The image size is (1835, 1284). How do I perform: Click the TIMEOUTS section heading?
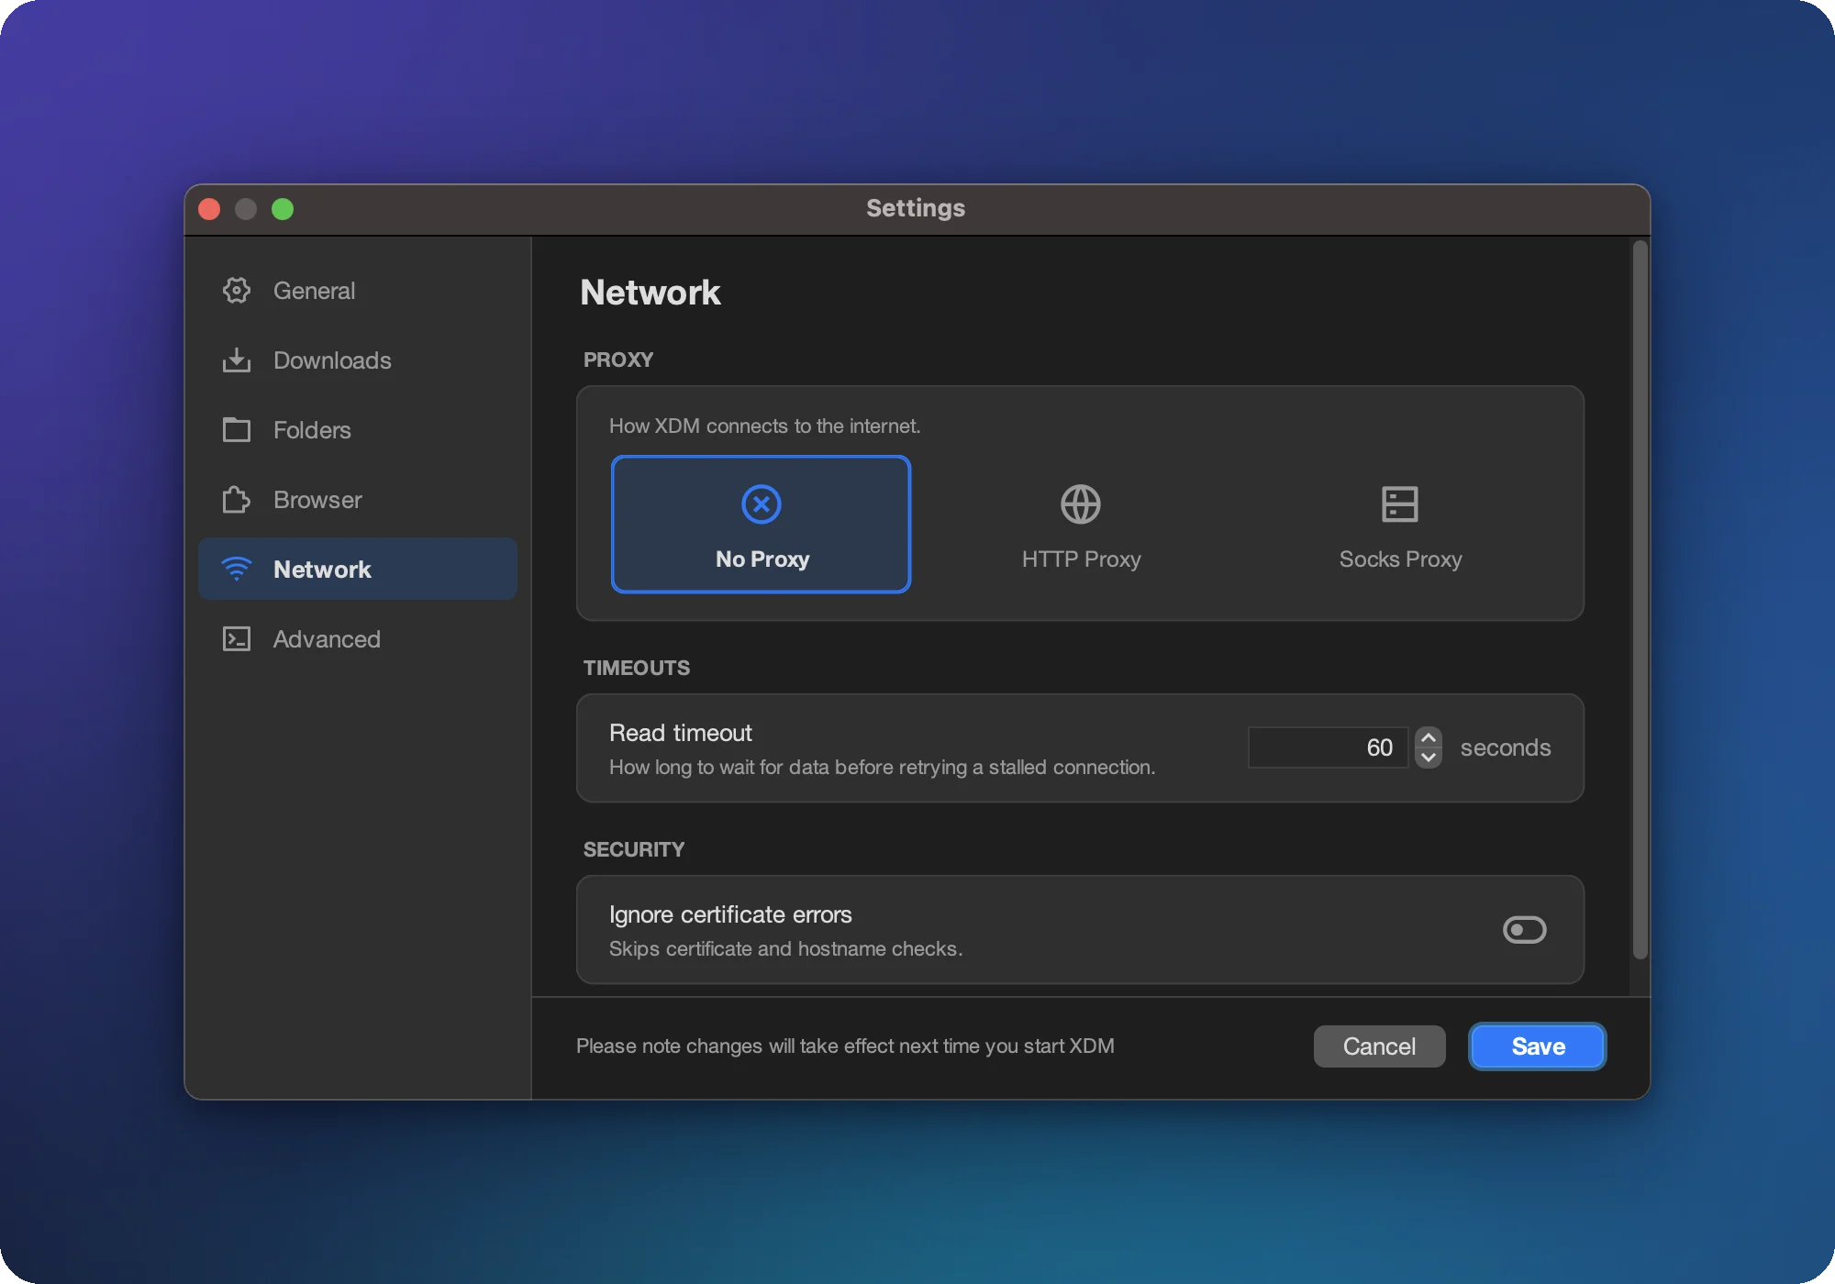pos(637,668)
